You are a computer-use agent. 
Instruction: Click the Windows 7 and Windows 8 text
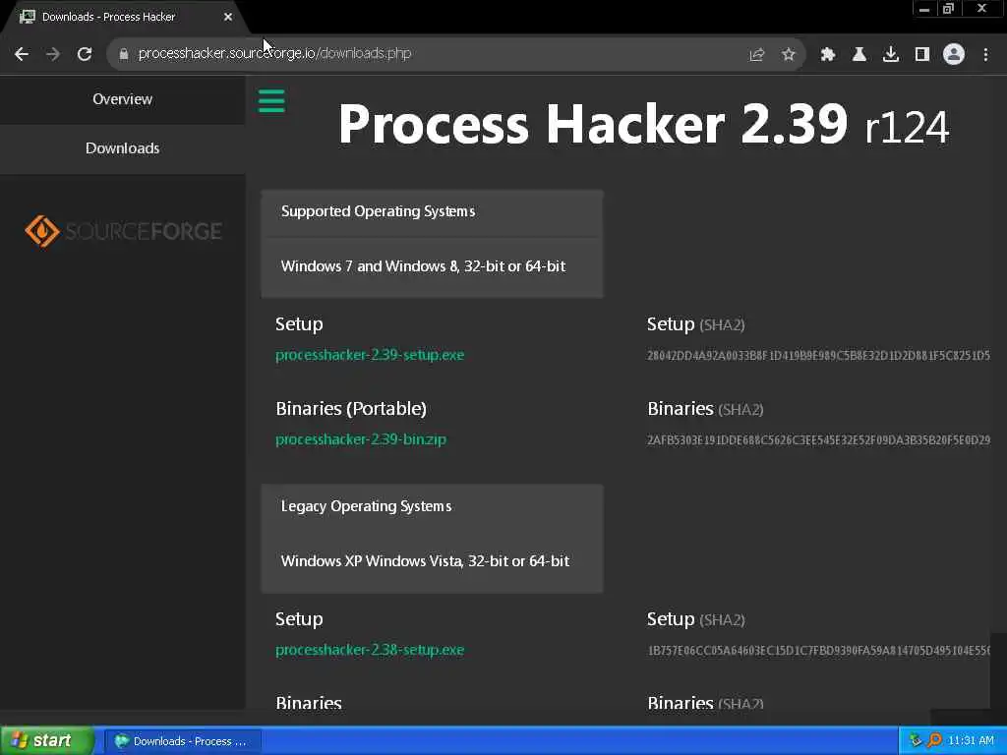pyautogui.click(x=423, y=266)
